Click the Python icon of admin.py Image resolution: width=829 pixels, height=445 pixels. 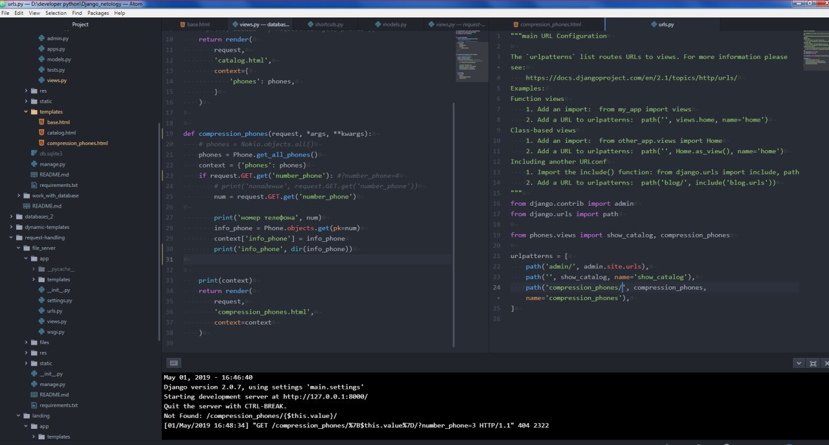pos(41,38)
